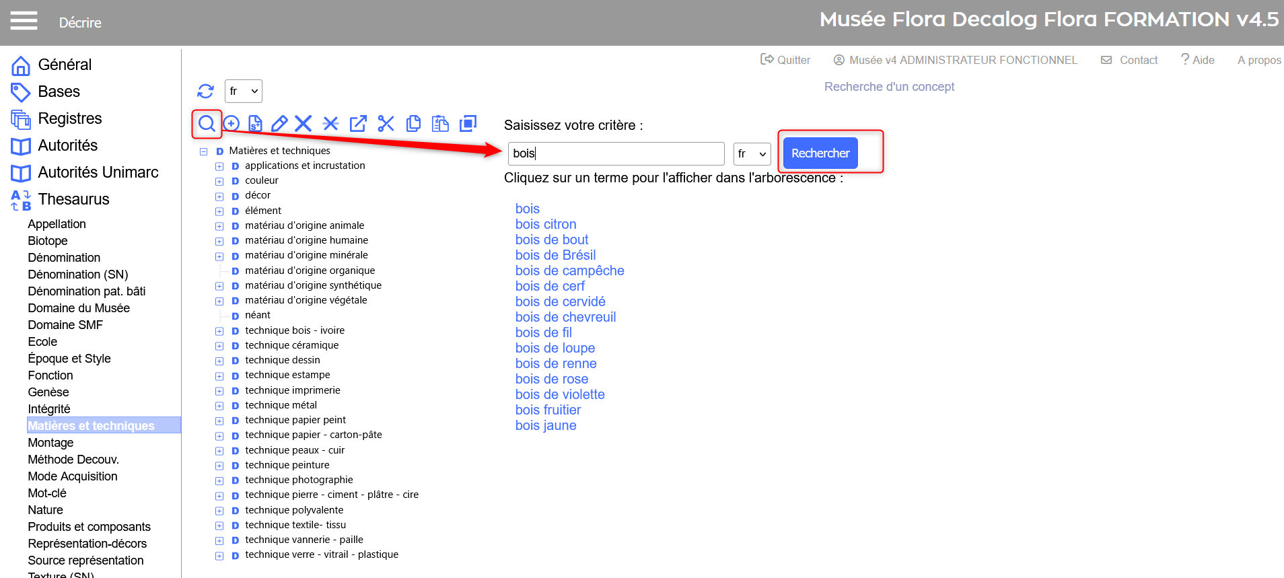
Task: Click the paste clipboard icon
Action: 440,123
